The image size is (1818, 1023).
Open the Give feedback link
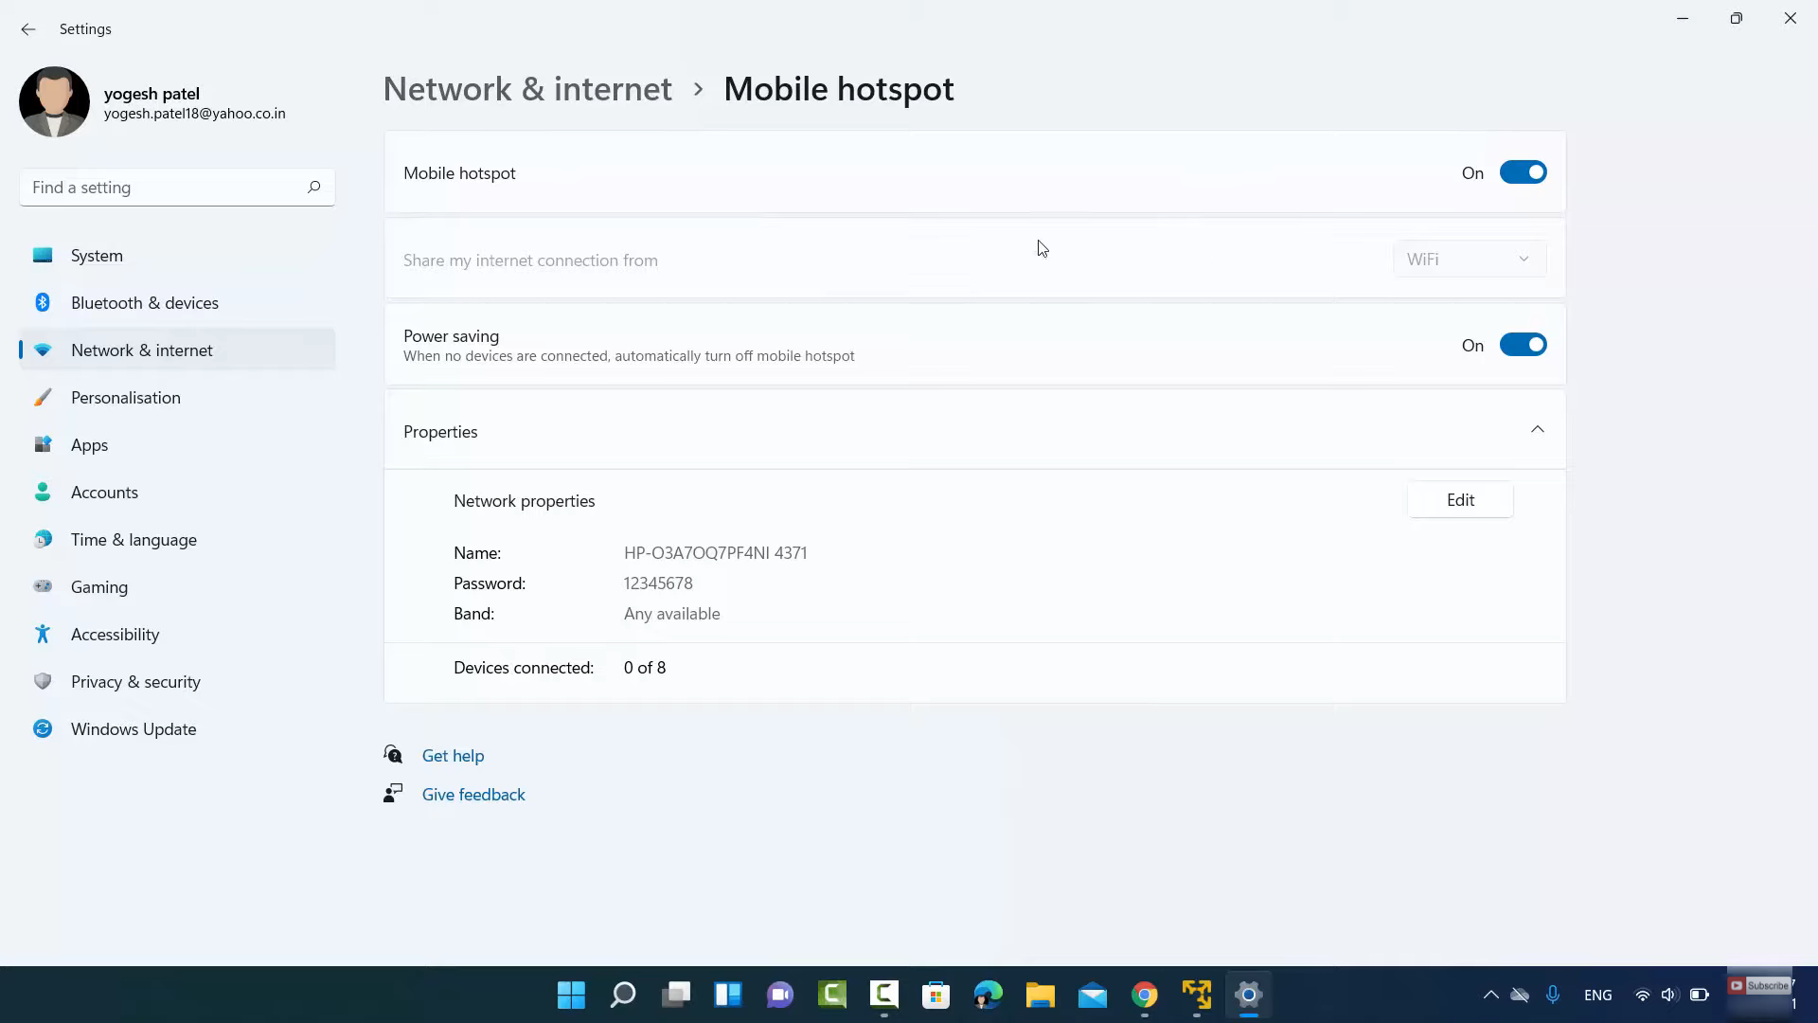(472, 795)
